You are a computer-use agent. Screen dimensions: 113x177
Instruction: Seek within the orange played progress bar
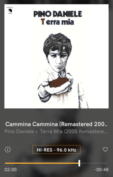(x=42, y=163)
